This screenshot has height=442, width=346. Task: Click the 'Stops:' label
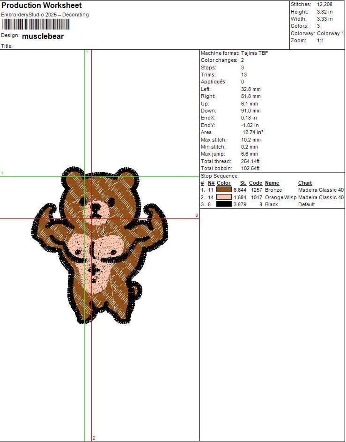[208, 67]
